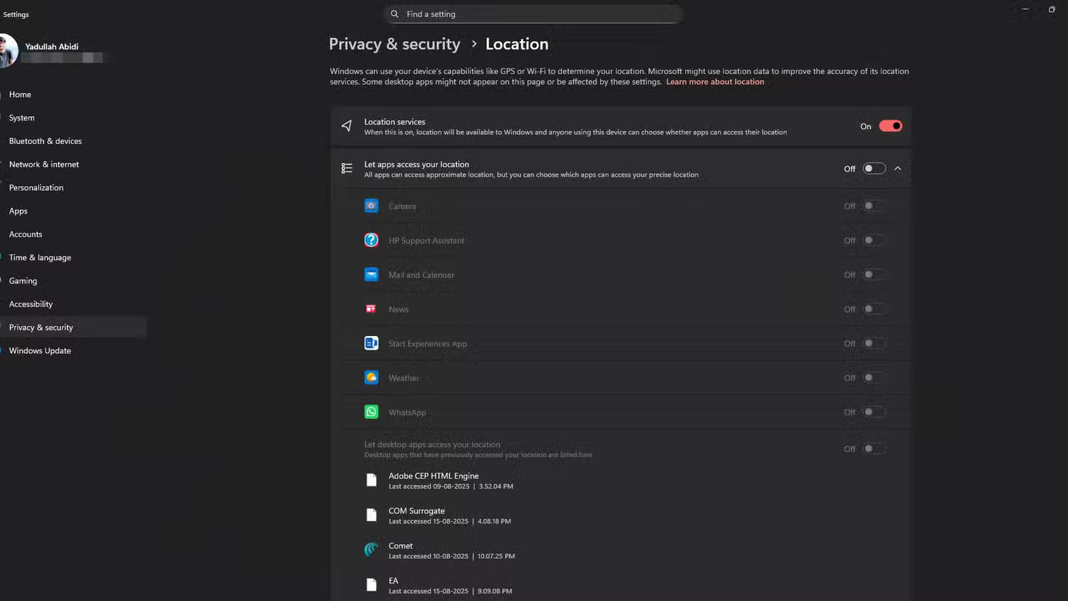The height and width of the screenshot is (601, 1068).
Task: Toggle Let desktop apps access your location
Action: coord(874,449)
